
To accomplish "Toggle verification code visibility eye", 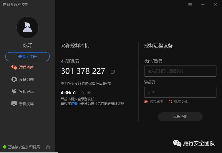I will (89, 92).
